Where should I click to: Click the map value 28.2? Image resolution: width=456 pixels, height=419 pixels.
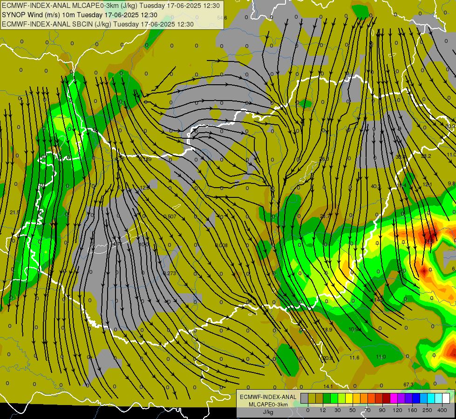click(426, 156)
